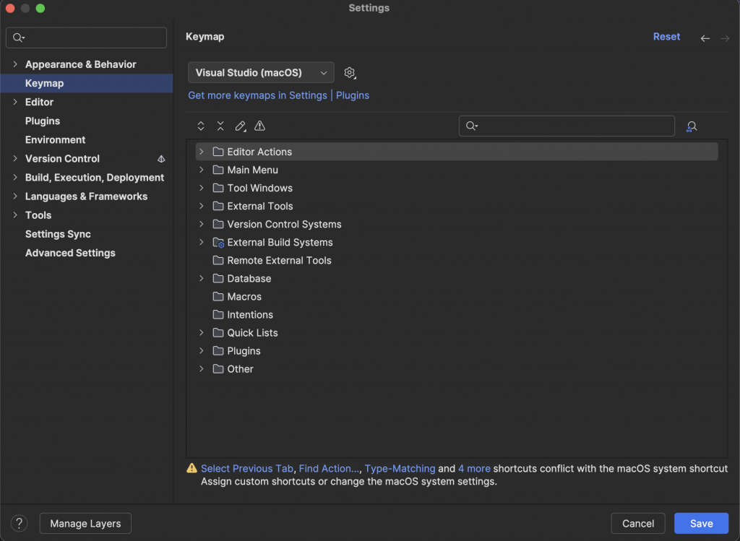
Task: Open the Find Action... conflict link
Action: point(329,469)
